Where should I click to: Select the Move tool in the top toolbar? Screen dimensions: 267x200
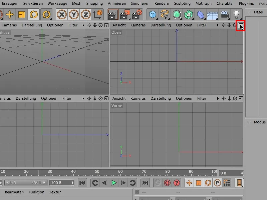tap(10, 14)
